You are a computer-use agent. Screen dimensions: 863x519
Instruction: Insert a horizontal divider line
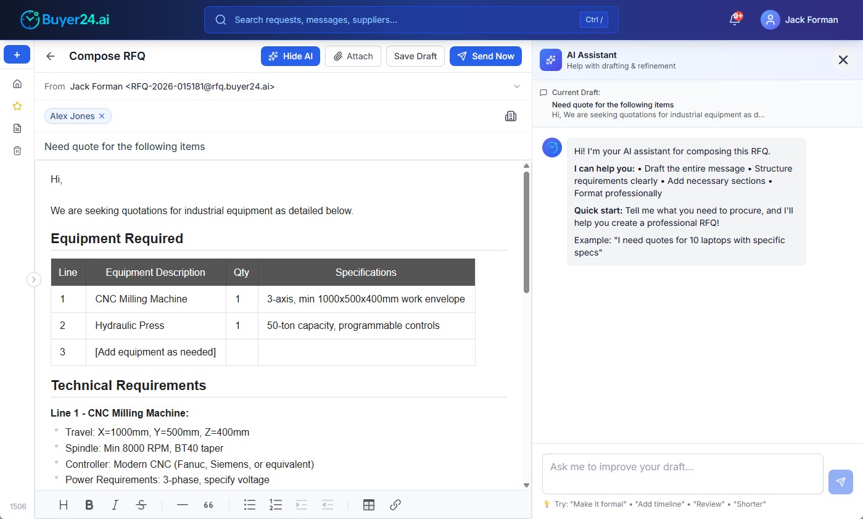point(182,504)
